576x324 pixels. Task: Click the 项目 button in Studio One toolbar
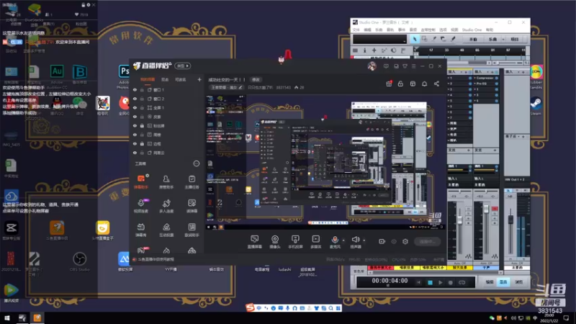click(x=515, y=40)
